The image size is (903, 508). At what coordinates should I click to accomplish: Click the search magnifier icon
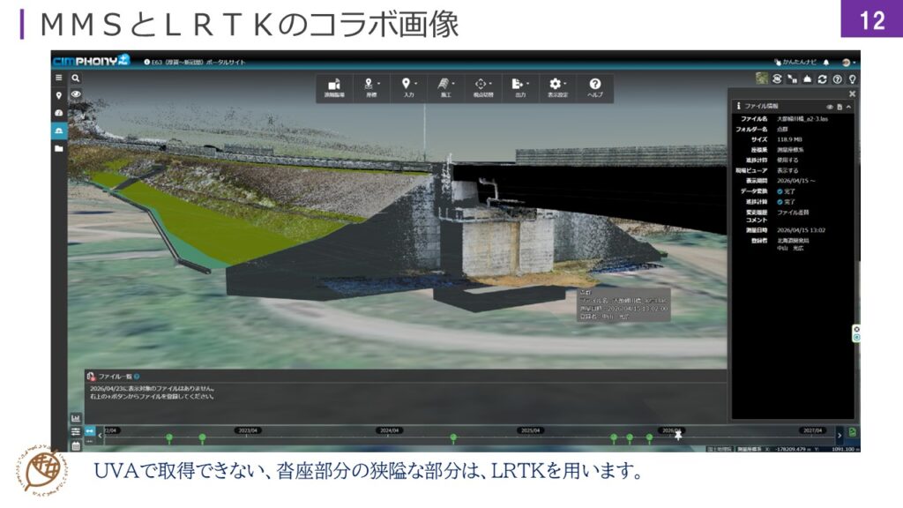tap(76, 78)
